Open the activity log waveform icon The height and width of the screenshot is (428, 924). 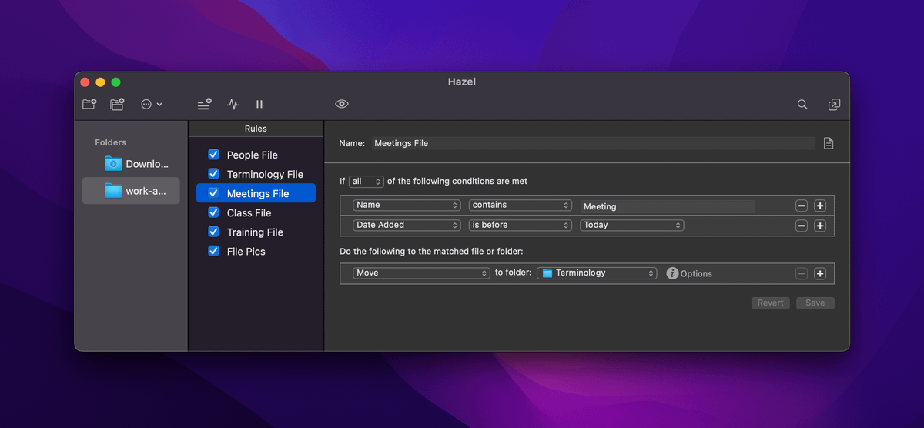point(233,104)
